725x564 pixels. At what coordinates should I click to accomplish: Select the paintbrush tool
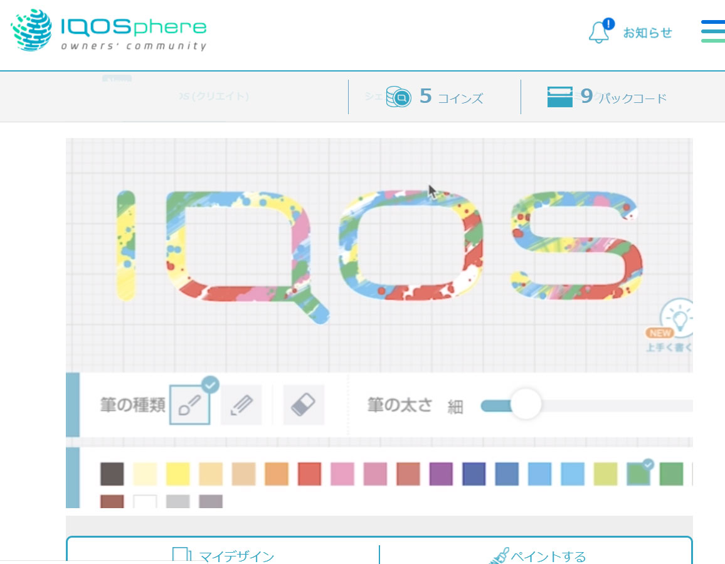189,405
